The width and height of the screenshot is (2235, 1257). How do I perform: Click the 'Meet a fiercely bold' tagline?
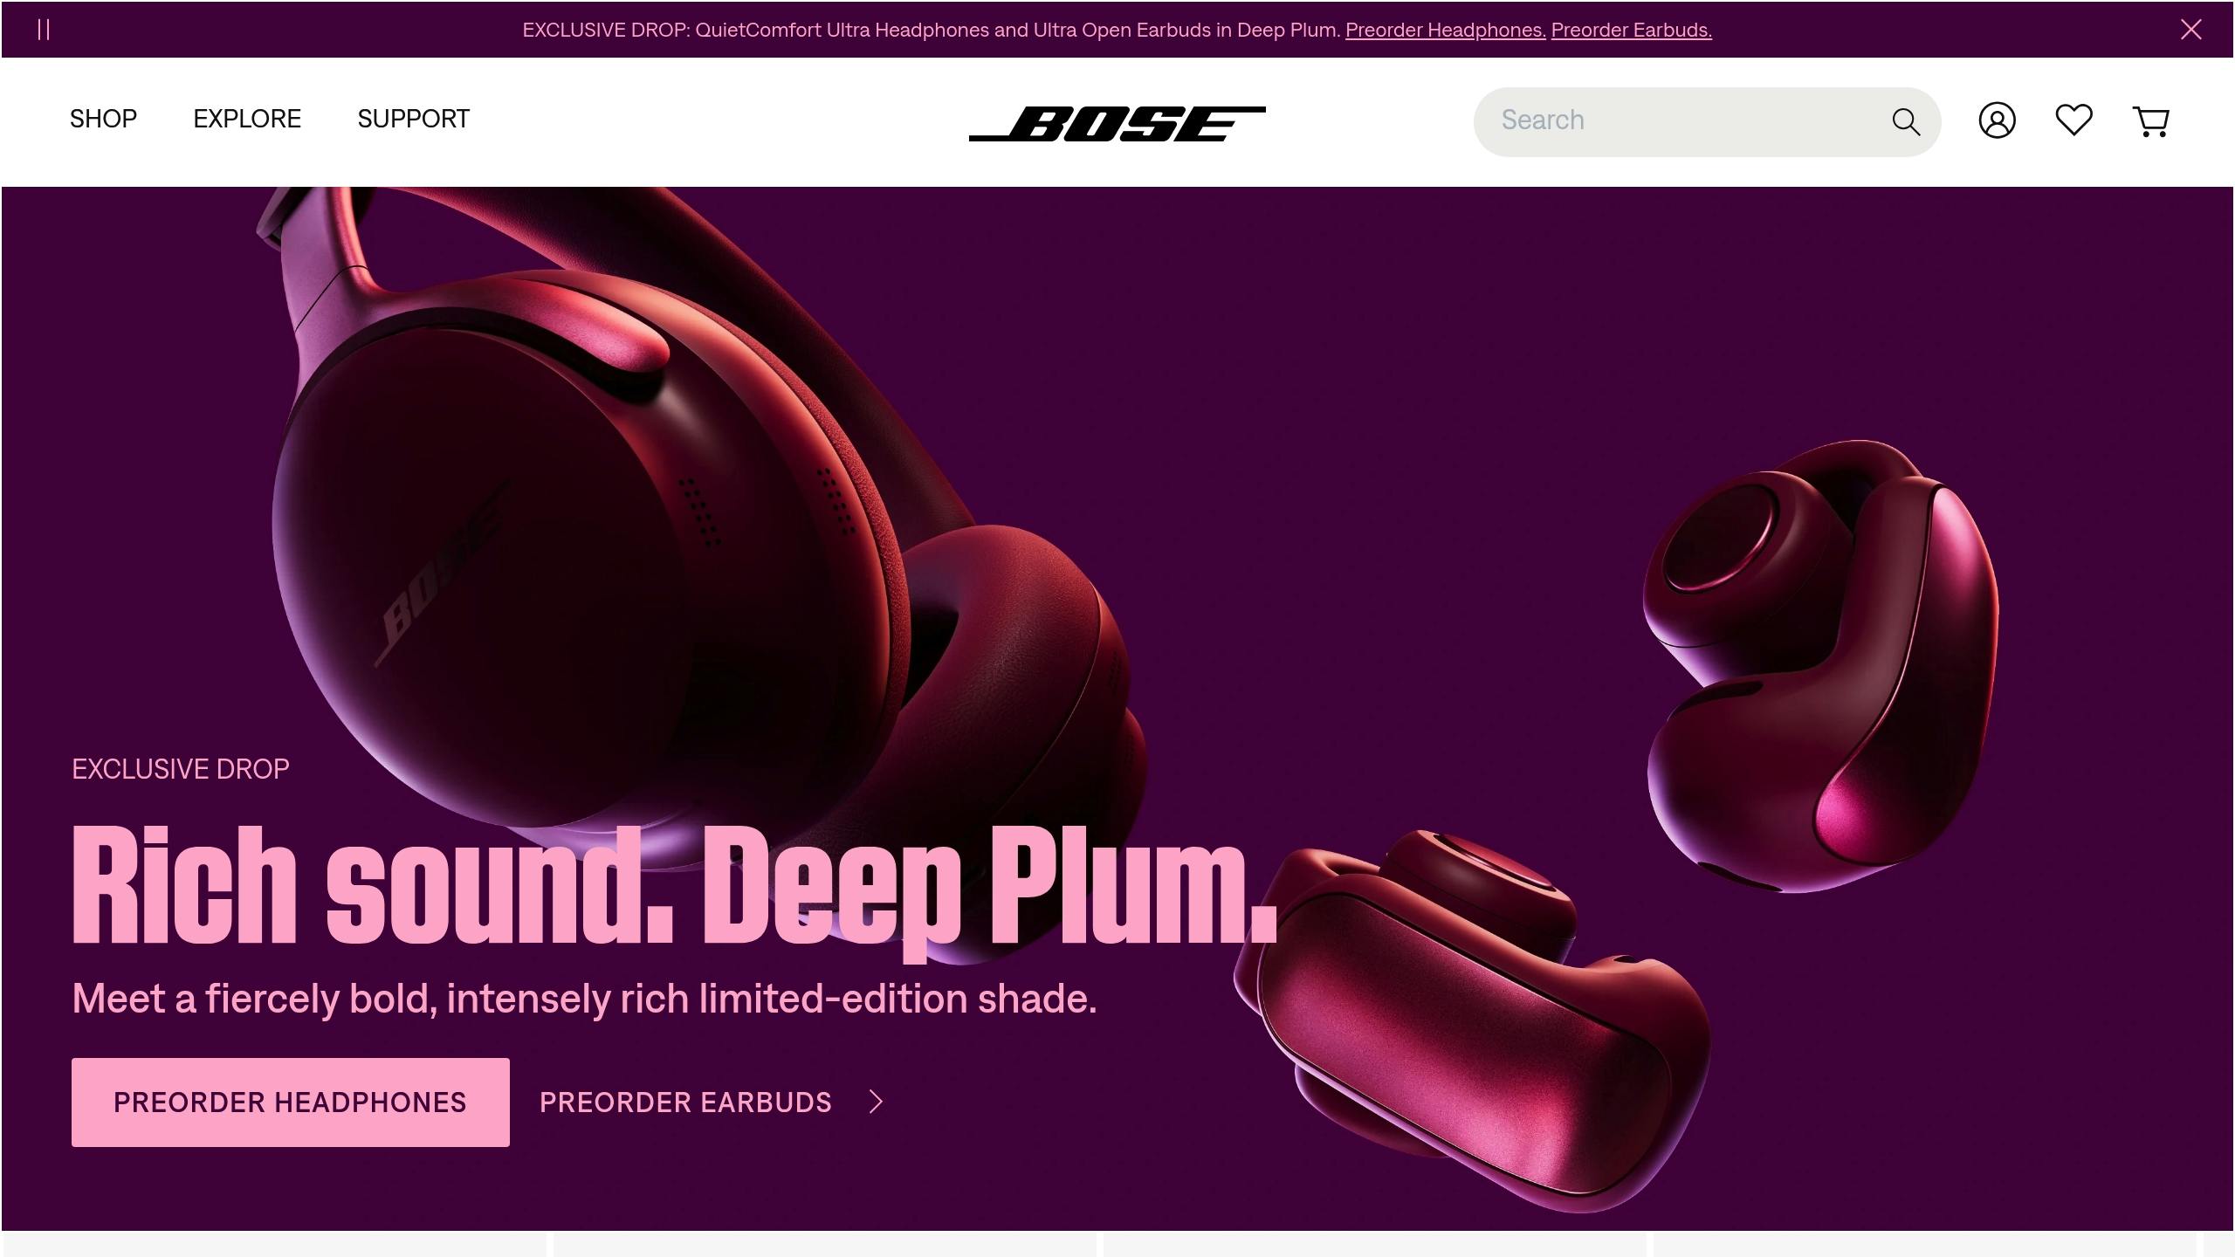tap(584, 999)
